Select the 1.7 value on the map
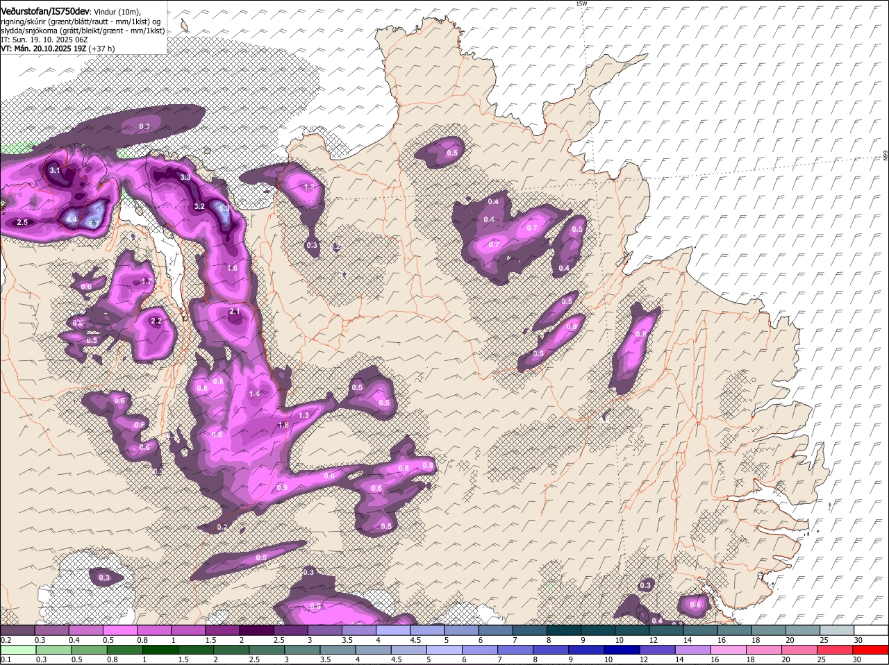The height and width of the screenshot is (665, 889). (147, 282)
